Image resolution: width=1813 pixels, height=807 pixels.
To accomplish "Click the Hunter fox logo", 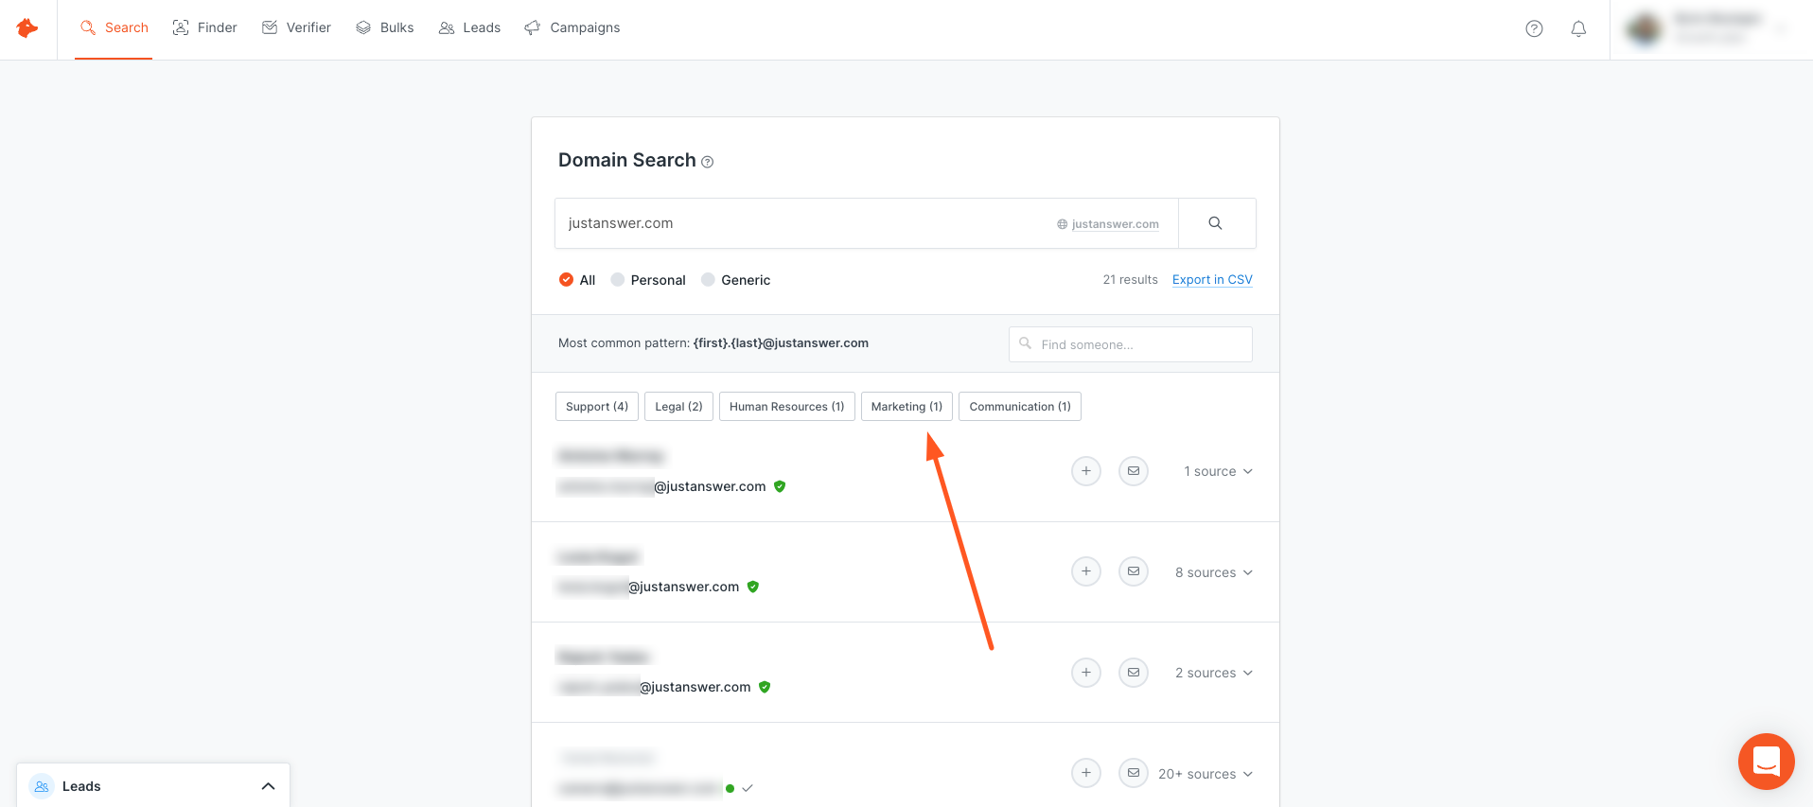I will [27, 28].
